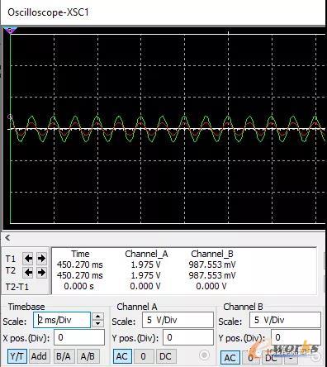Click Channel A radio indicator

pyautogui.click(x=204, y=355)
